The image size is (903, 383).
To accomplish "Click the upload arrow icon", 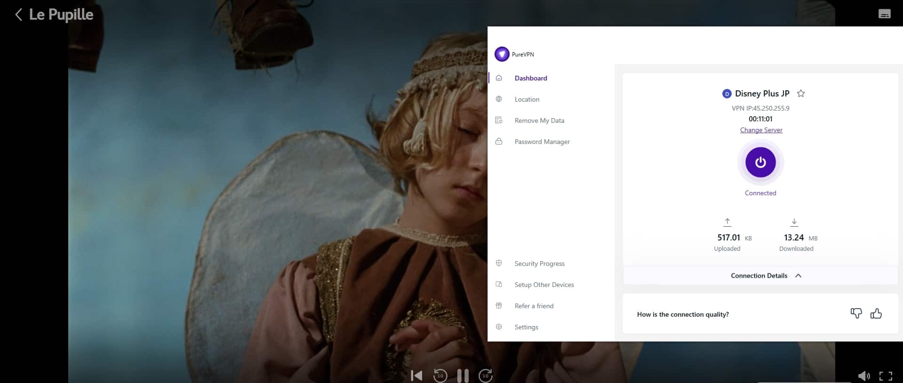I will pos(727,222).
